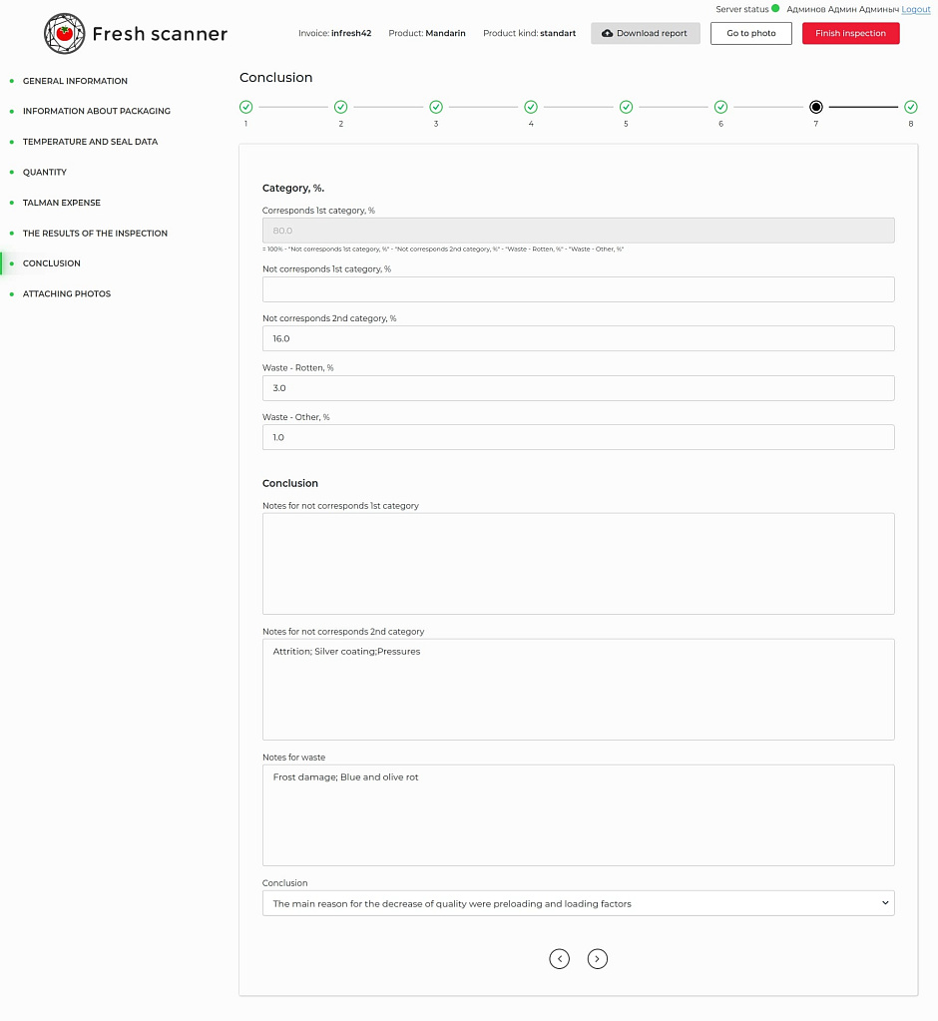Click the Waste - Rotten percentage field
This screenshot has height=1021, width=938.
(x=578, y=388)
